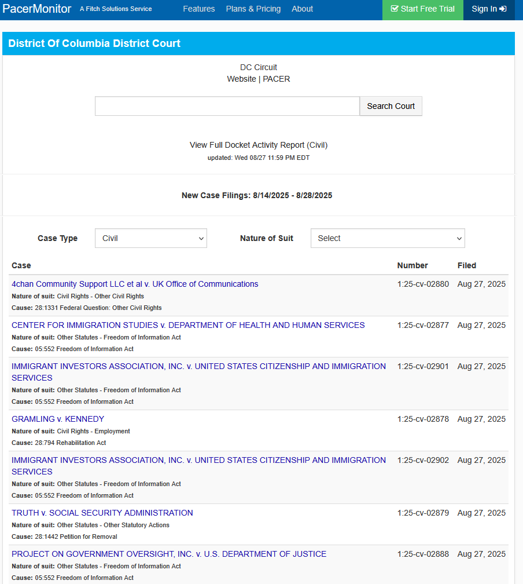Click Filed date of GRAMLING v. KENNEDY
Image resolution: width=523 pixels, height=584 pixels.
pos(481,419)
